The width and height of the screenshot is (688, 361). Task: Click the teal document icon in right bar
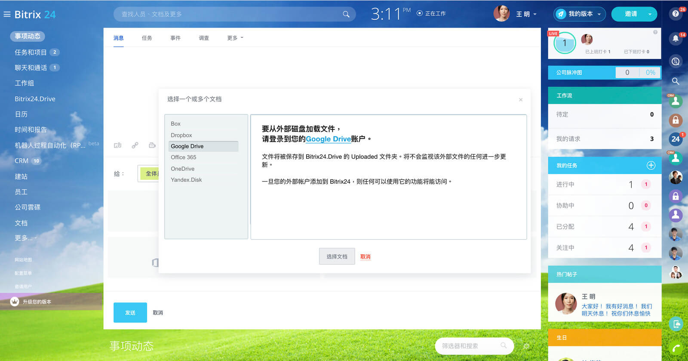pyautogui.click(x=676, y=324)
